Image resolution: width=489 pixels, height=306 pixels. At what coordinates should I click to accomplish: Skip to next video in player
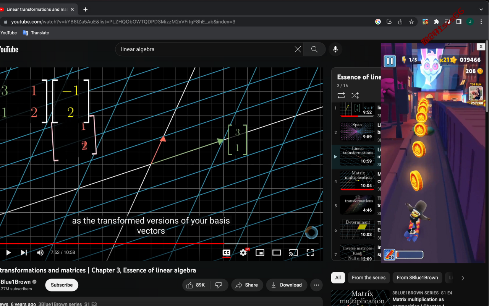[x=24, y=252]
